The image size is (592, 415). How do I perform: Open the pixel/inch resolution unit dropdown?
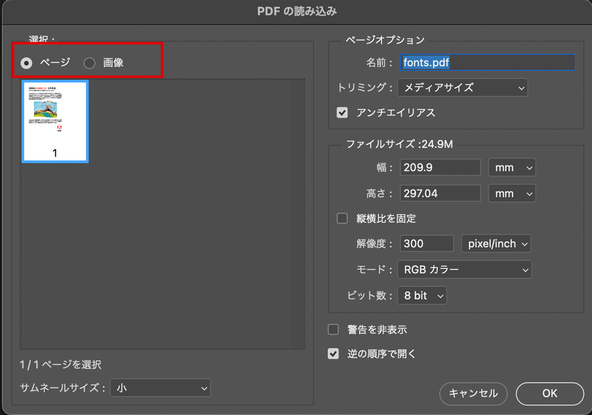pos(496,244)
